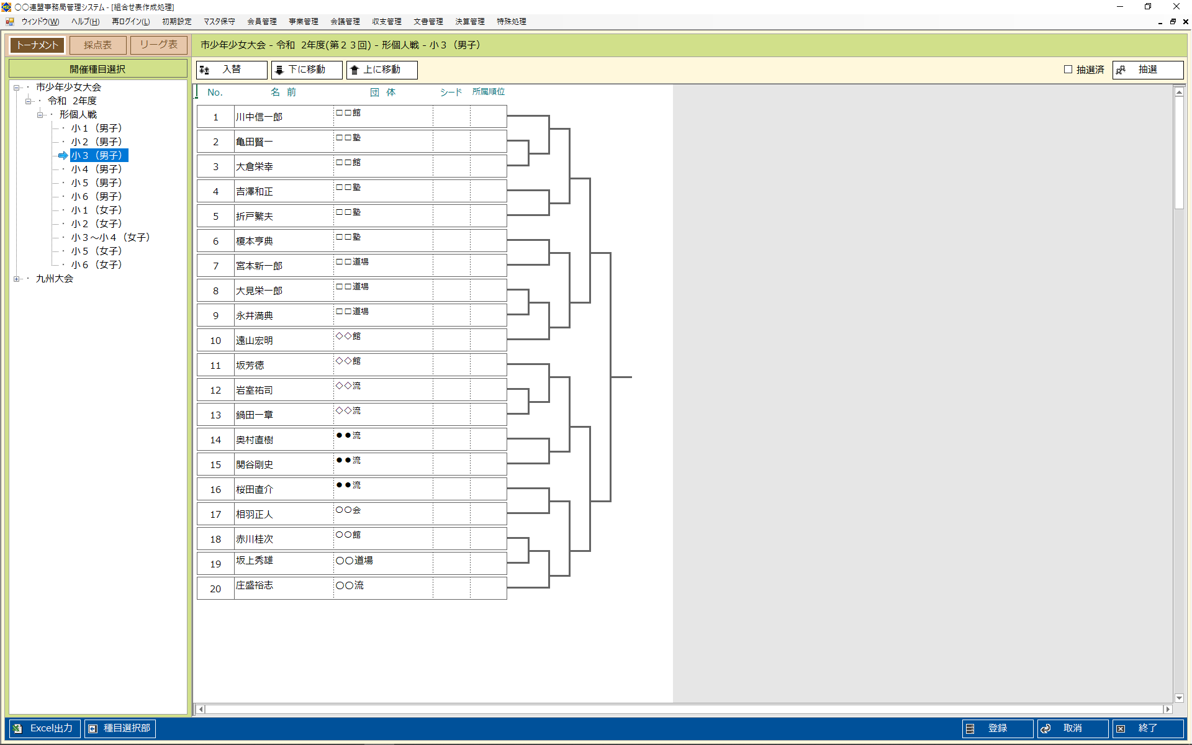Viewport: 1192px width, 745px height.
Task: Click the vertical scrollbar down arrow
Action: tap(1179, 698)
